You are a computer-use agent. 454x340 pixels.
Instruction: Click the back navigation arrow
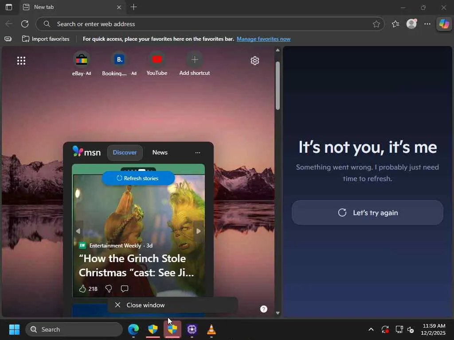point(9,24)
